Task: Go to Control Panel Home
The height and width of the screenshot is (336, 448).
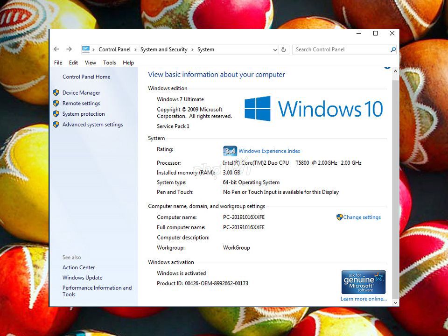Action: click(x=86, y=77)
